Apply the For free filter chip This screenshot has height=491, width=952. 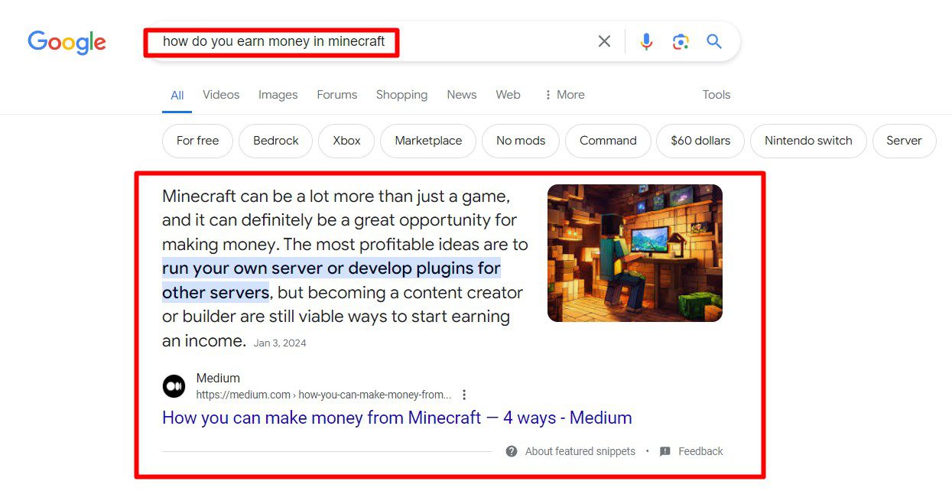pos(197,141)
